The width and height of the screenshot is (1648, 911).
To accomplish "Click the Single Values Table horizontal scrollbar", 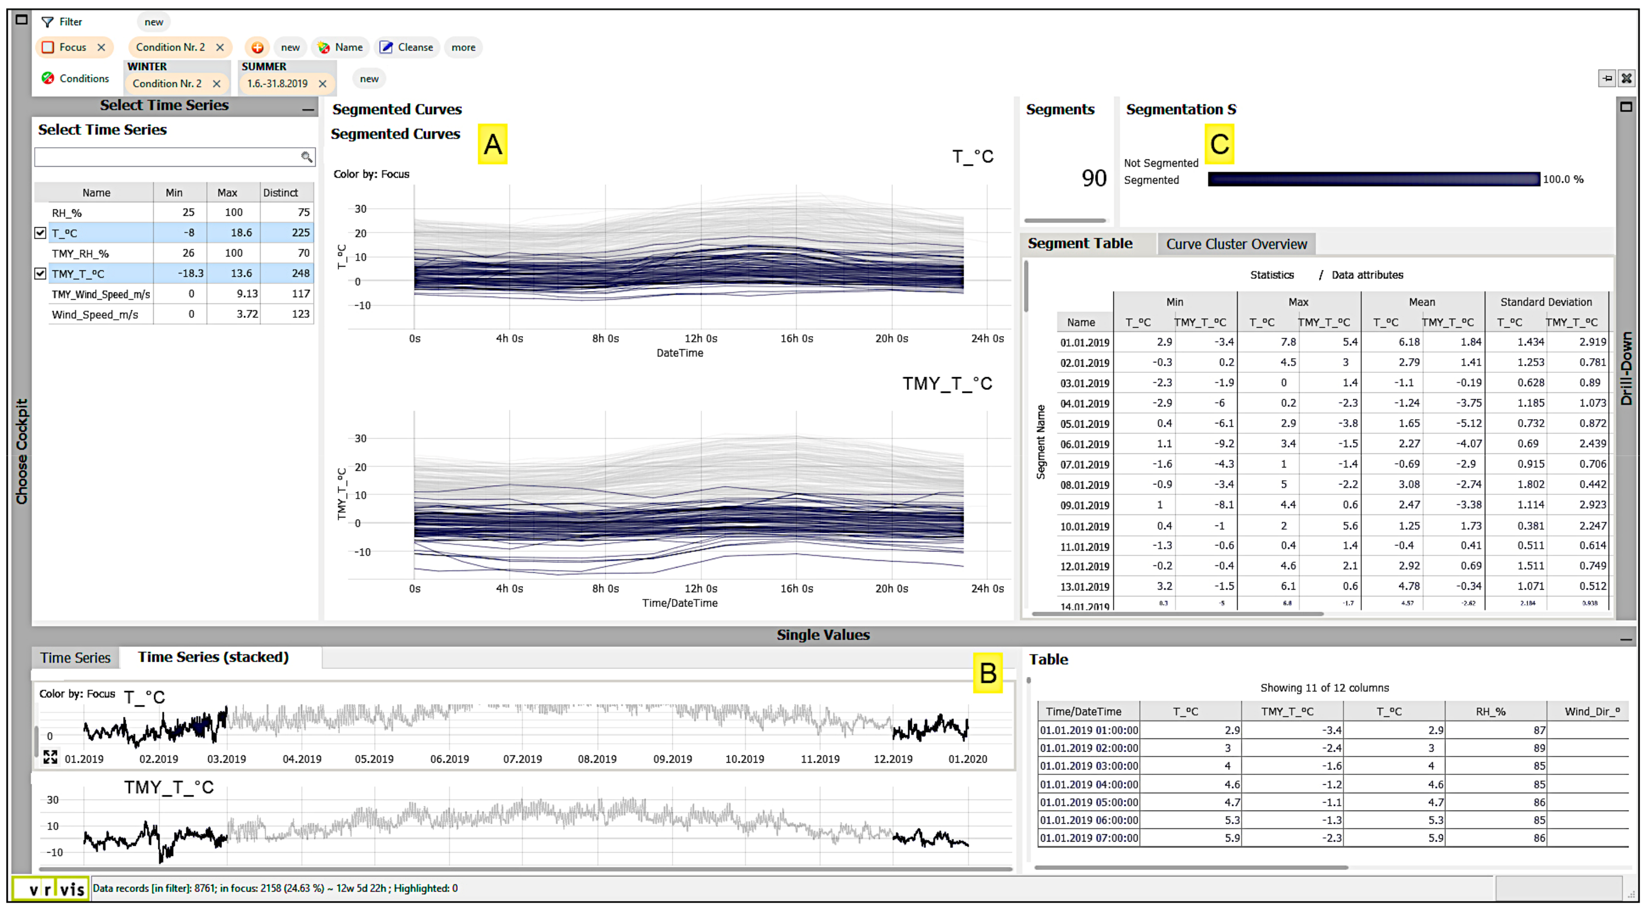I will point(1191,867).
